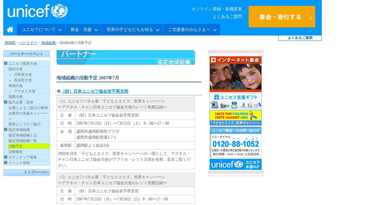Open イベント情報 in the sidebar

tap(19, 163)
